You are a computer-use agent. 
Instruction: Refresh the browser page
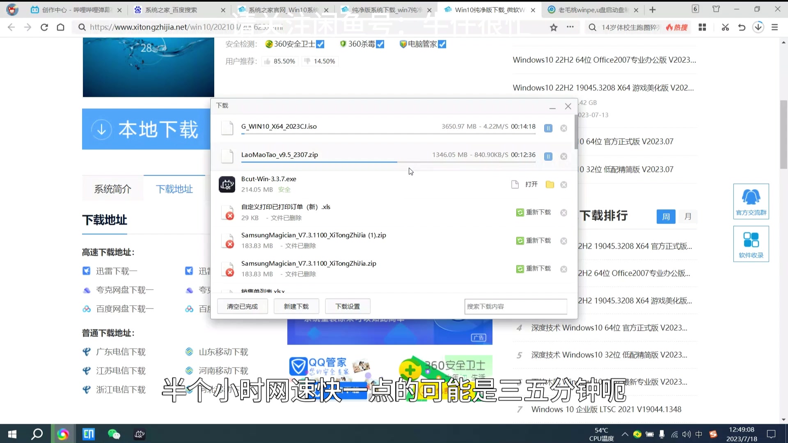44,27
